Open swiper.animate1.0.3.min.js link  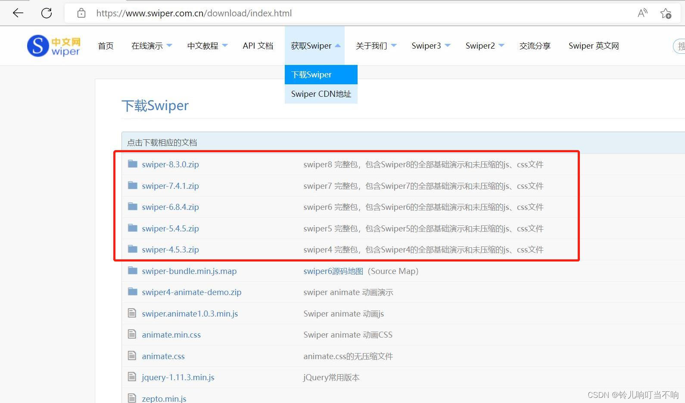[190, 314]
